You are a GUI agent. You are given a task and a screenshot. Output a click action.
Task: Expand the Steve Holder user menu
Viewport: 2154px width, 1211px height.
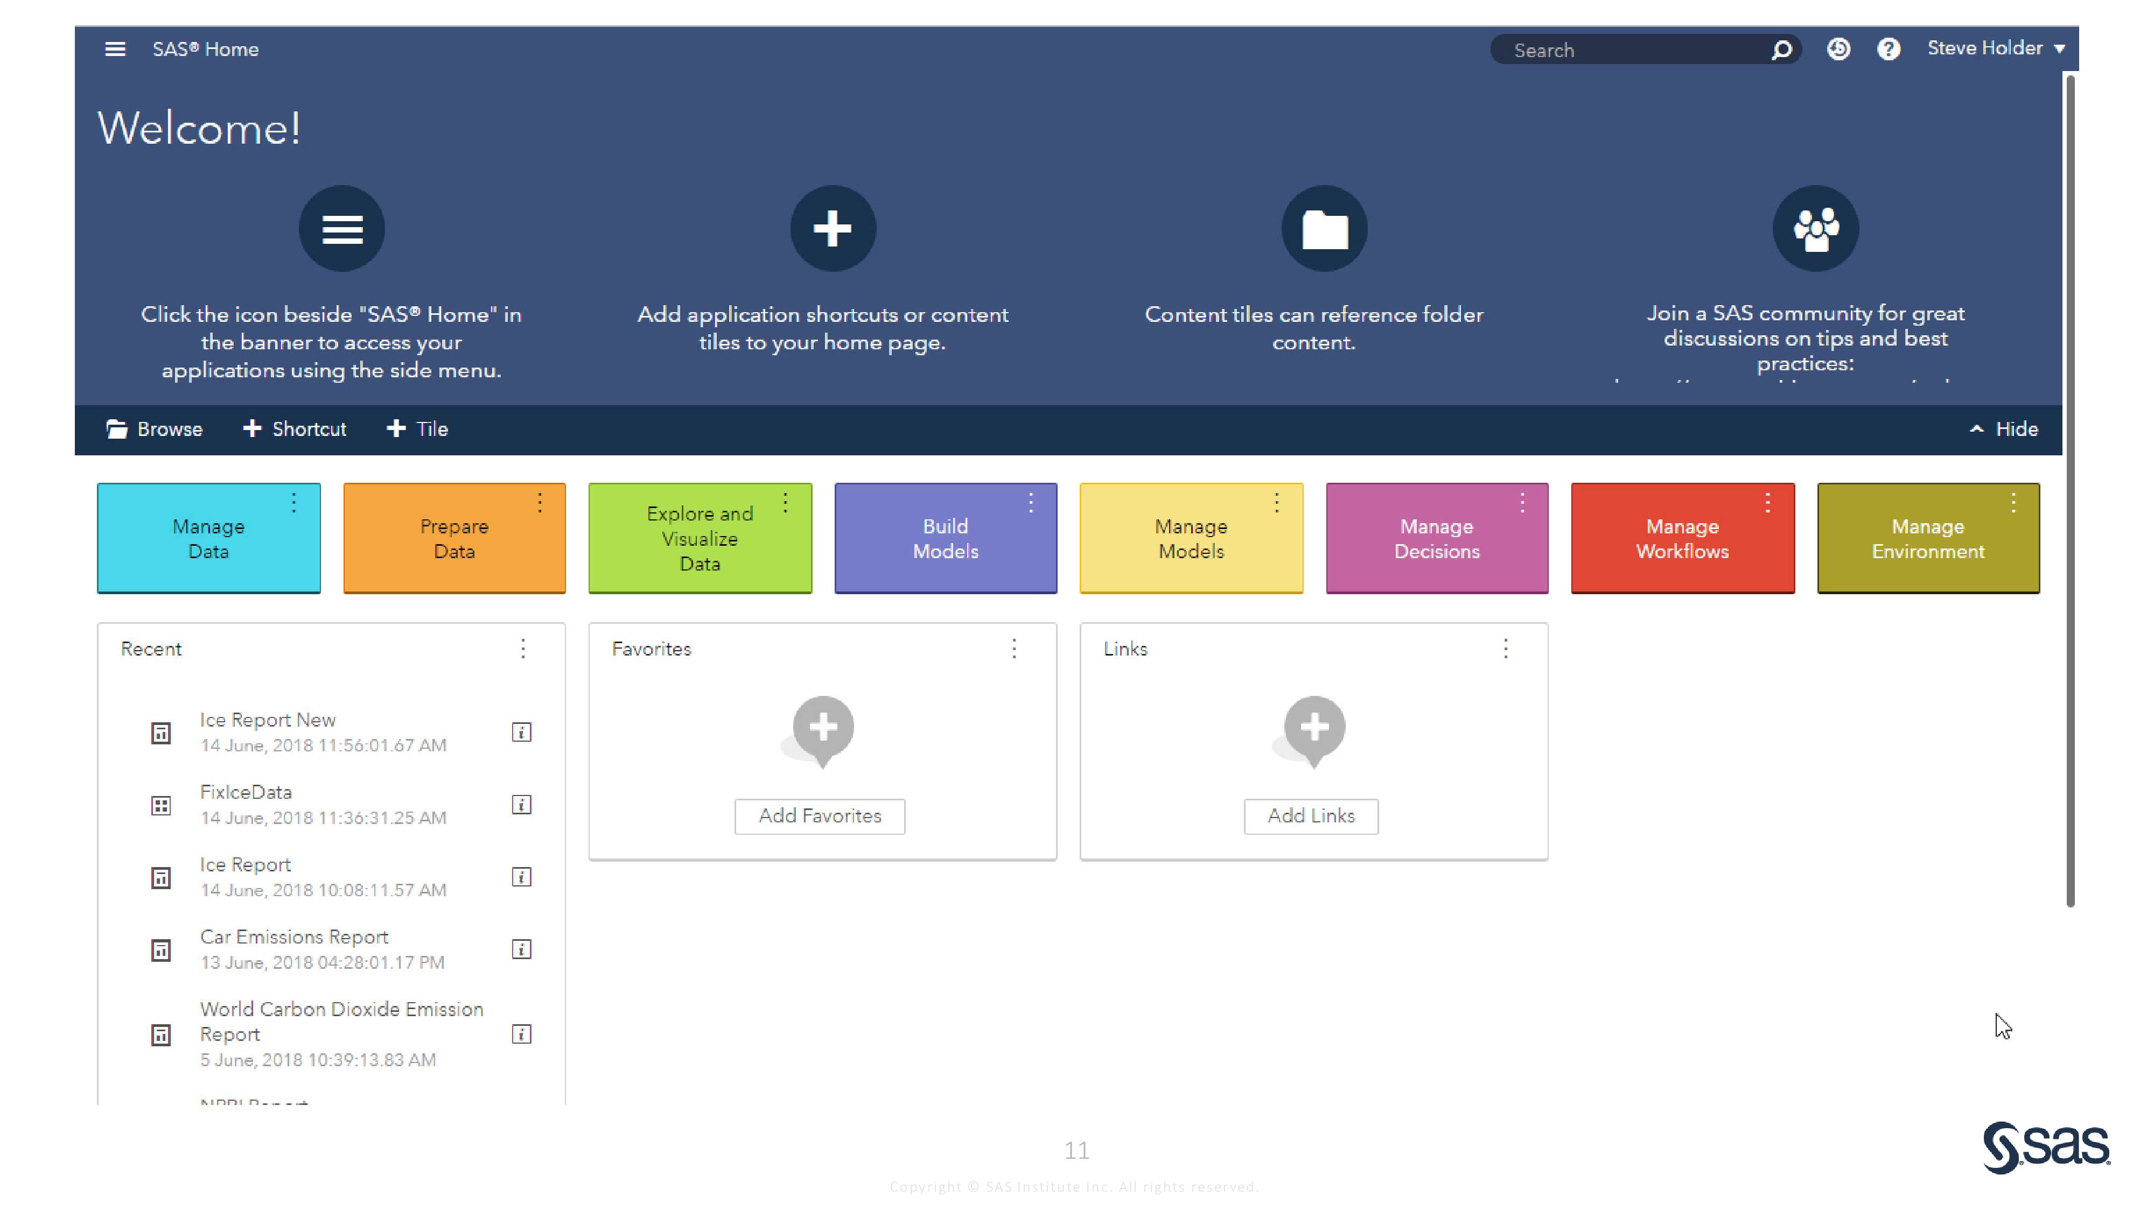[x=1996, y=48]
